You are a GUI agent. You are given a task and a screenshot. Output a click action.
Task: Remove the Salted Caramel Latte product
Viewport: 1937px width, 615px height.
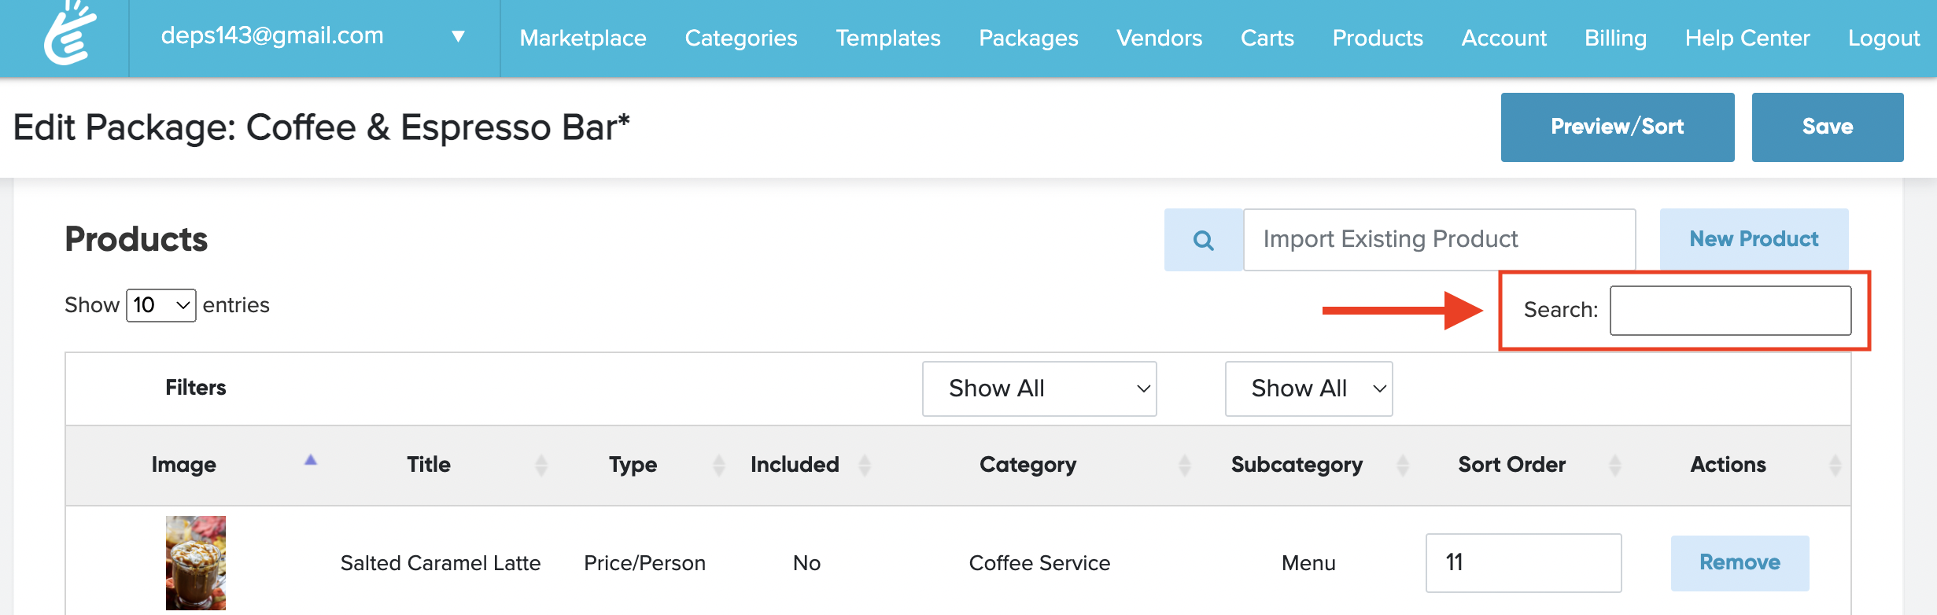[1740, 562]
